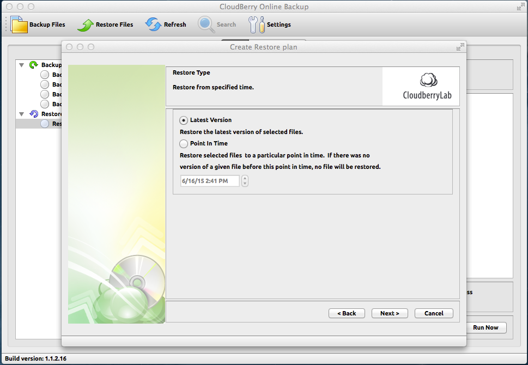Image resolution: width=528 pixels, height=365 pixels.
Task: Click the Settings toolbar label
Action: (279, 25)
